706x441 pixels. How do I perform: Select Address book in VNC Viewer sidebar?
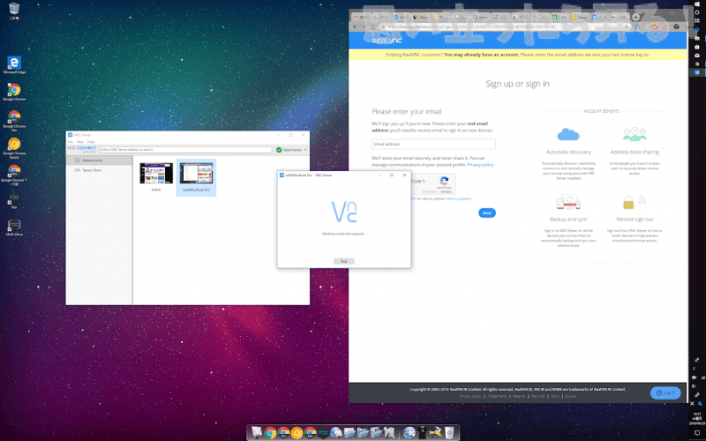(99, 161)
